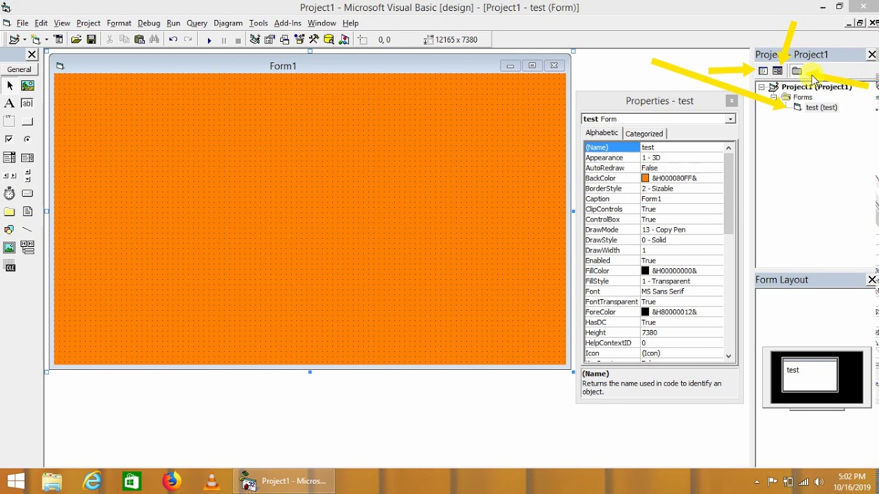Select the DirListBox folder control tool
This screenshot has width=879, height=494.
(10, 212)
